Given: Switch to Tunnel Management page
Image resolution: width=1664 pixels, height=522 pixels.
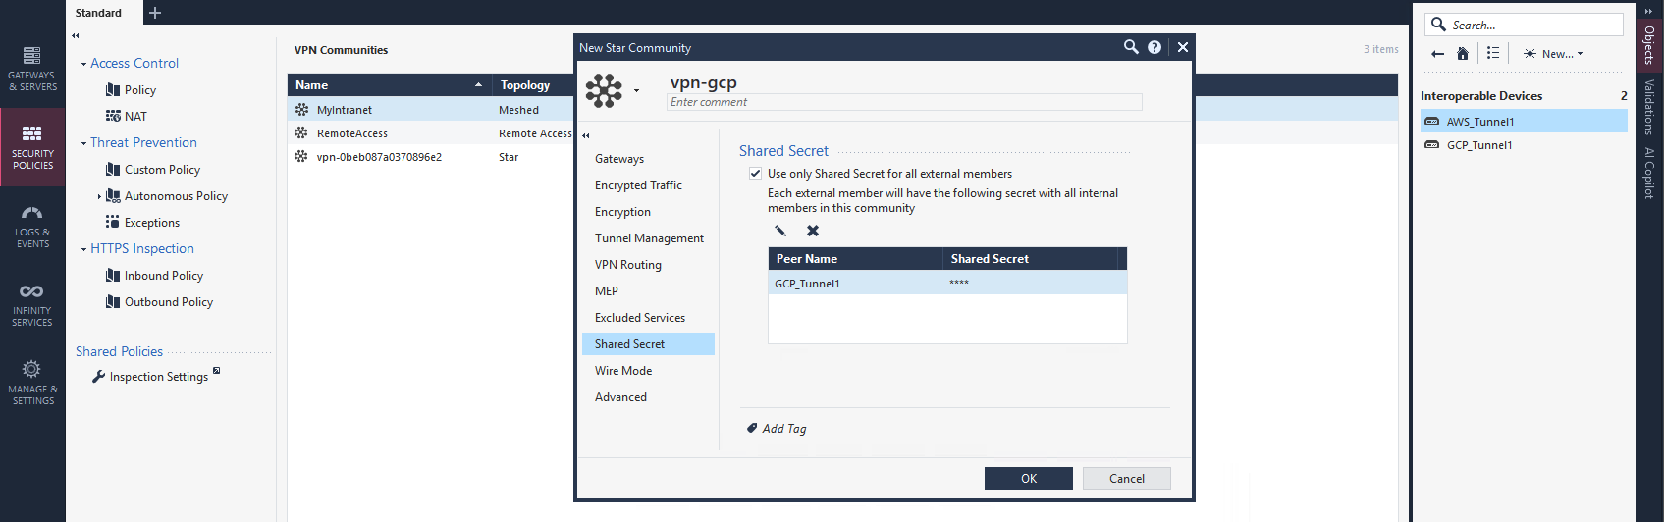Looking at the screenshot, I should coord(649,238).
